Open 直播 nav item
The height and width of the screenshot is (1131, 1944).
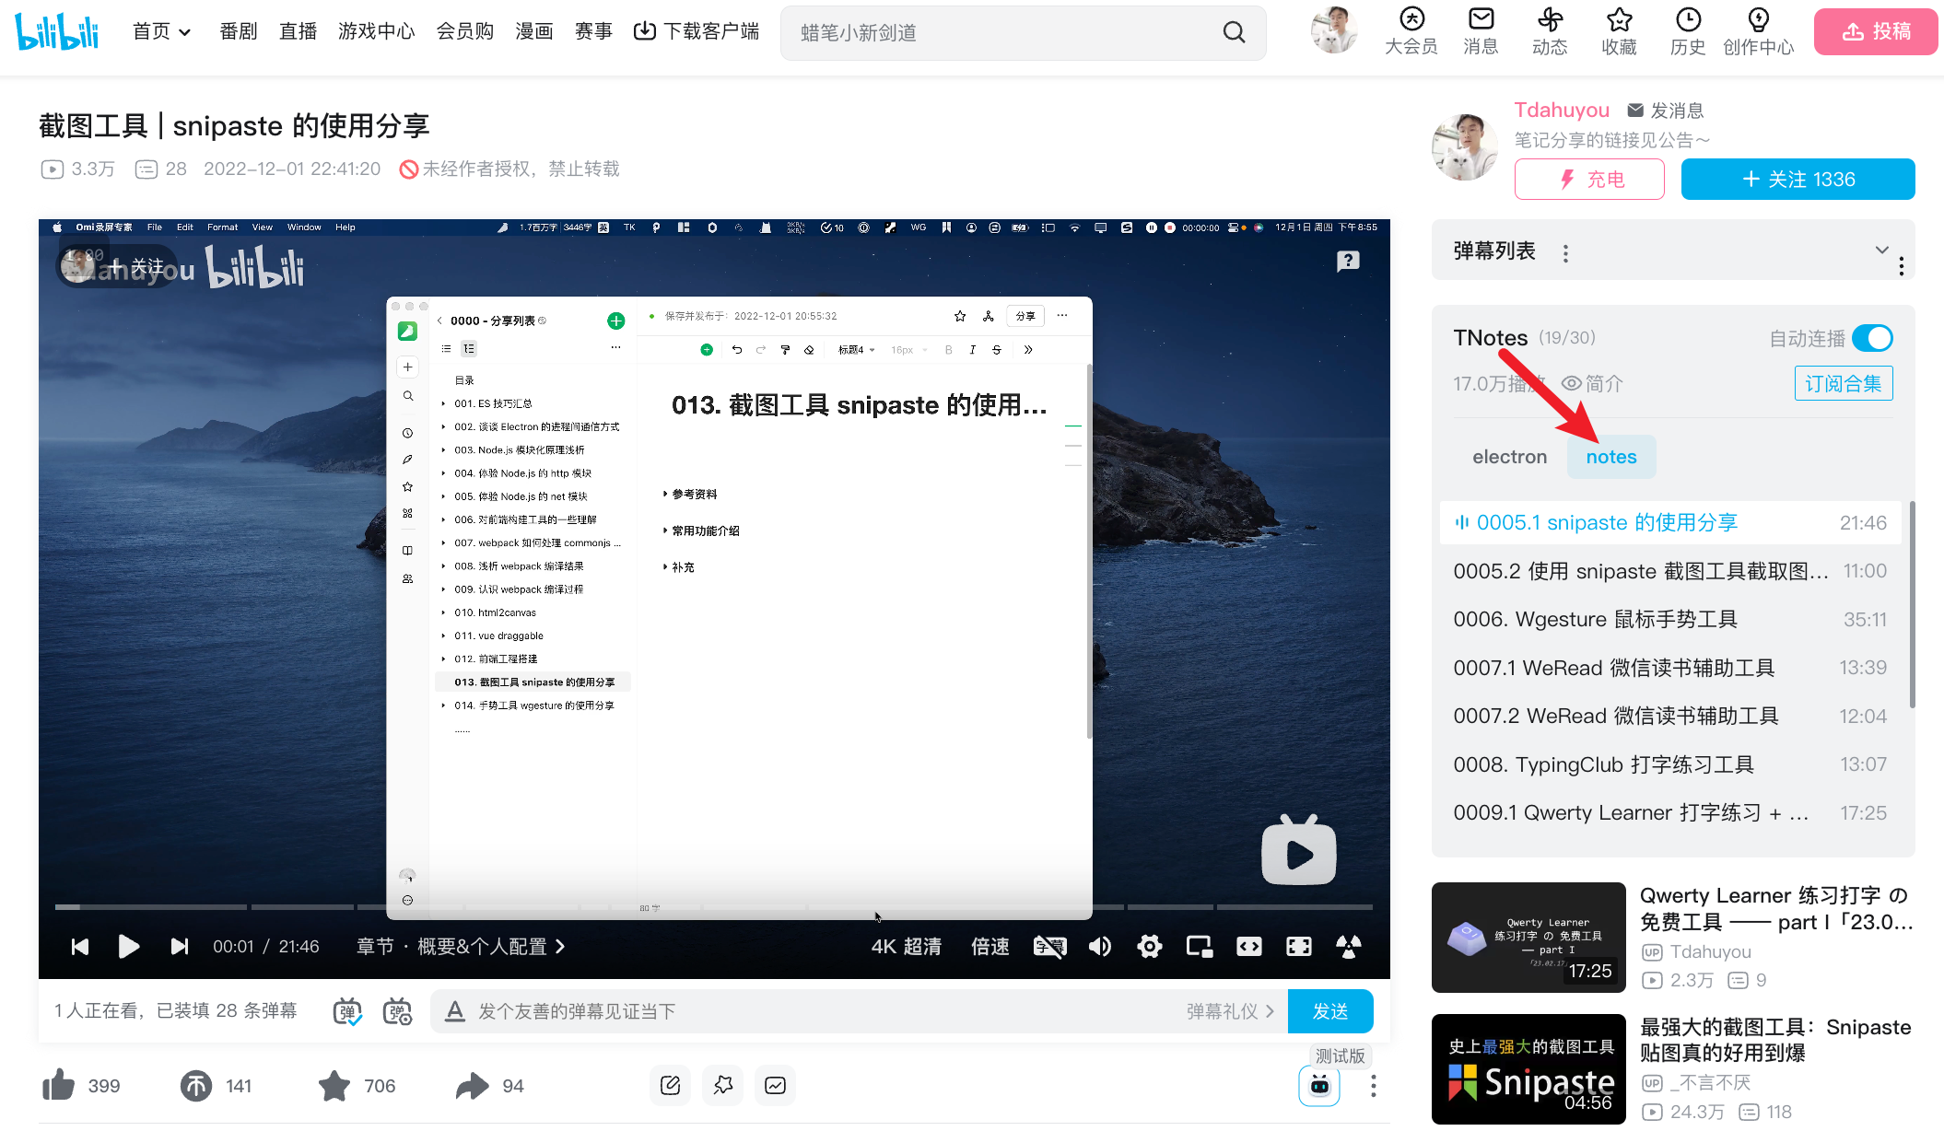(x=298, y=31)
